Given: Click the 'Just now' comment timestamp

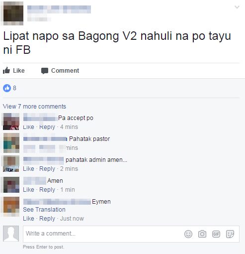Looking at the screenshot, I should [72, 219].
